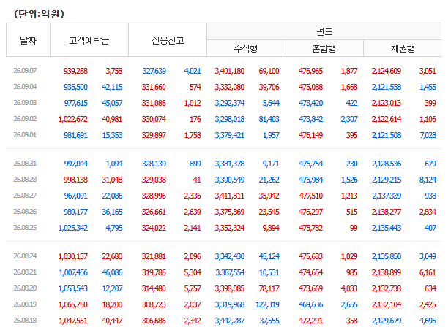Select deposit value 1,022,672

click(73, 119)
